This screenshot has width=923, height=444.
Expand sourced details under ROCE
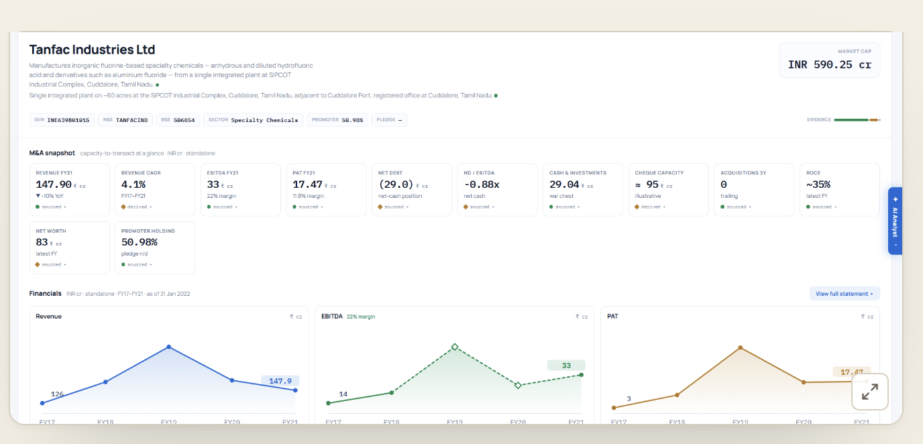point(822,207)
